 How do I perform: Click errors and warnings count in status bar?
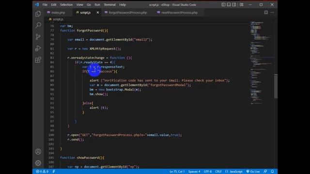click(42, 172)
